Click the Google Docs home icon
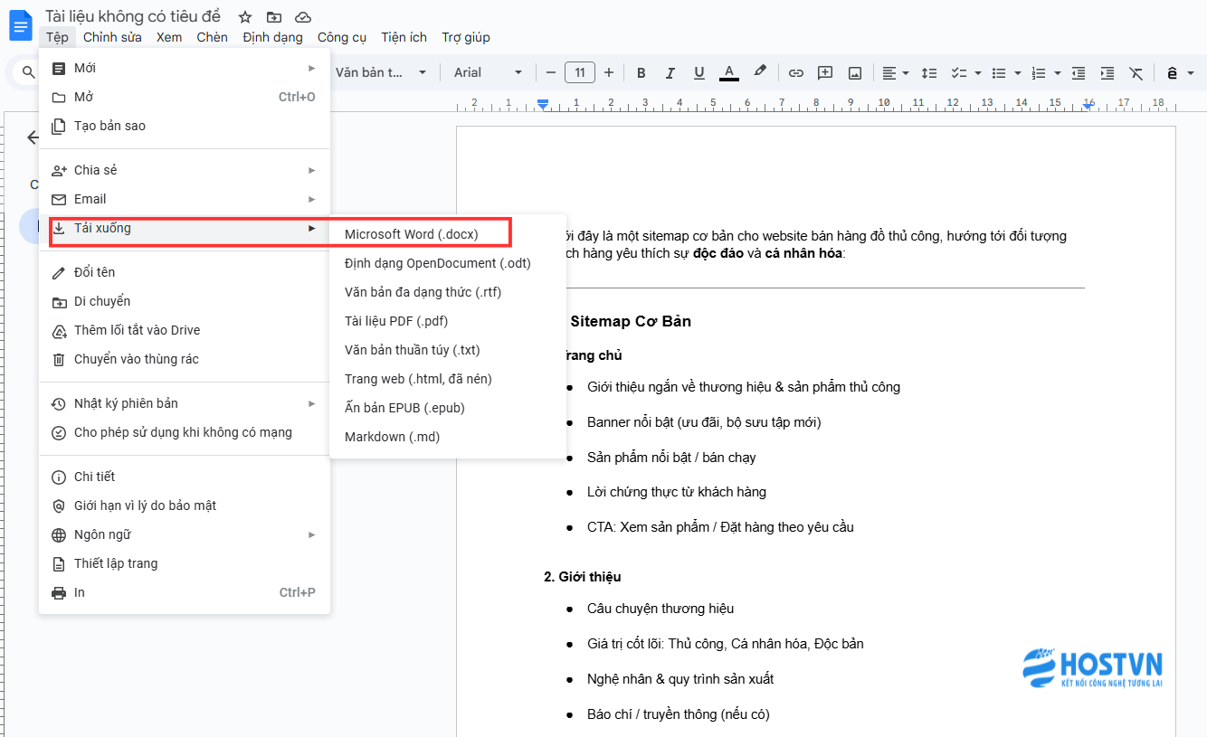1207x737 pixels. pyautogui.click(x=21, y=26)
